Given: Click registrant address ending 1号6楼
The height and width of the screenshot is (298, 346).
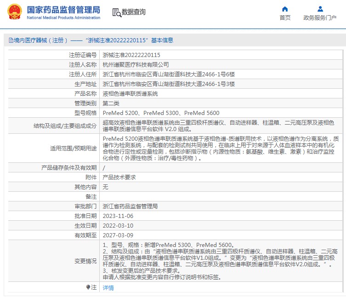Looking at the screenshot, I should [x=169, y=74].
